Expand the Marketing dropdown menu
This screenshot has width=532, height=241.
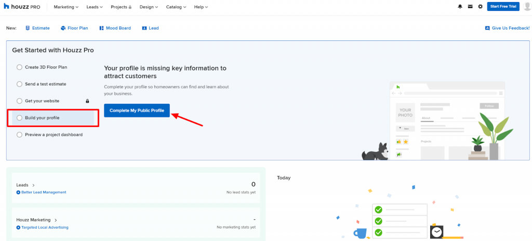coord(66,7)
